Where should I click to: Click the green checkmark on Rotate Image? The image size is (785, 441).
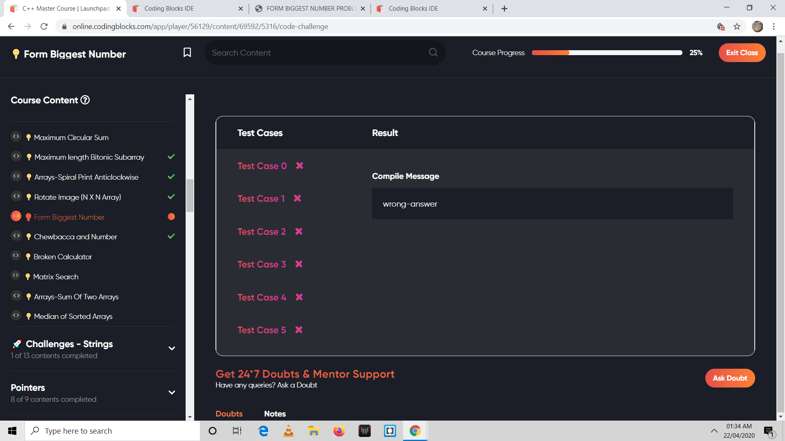tap(171, 197)
